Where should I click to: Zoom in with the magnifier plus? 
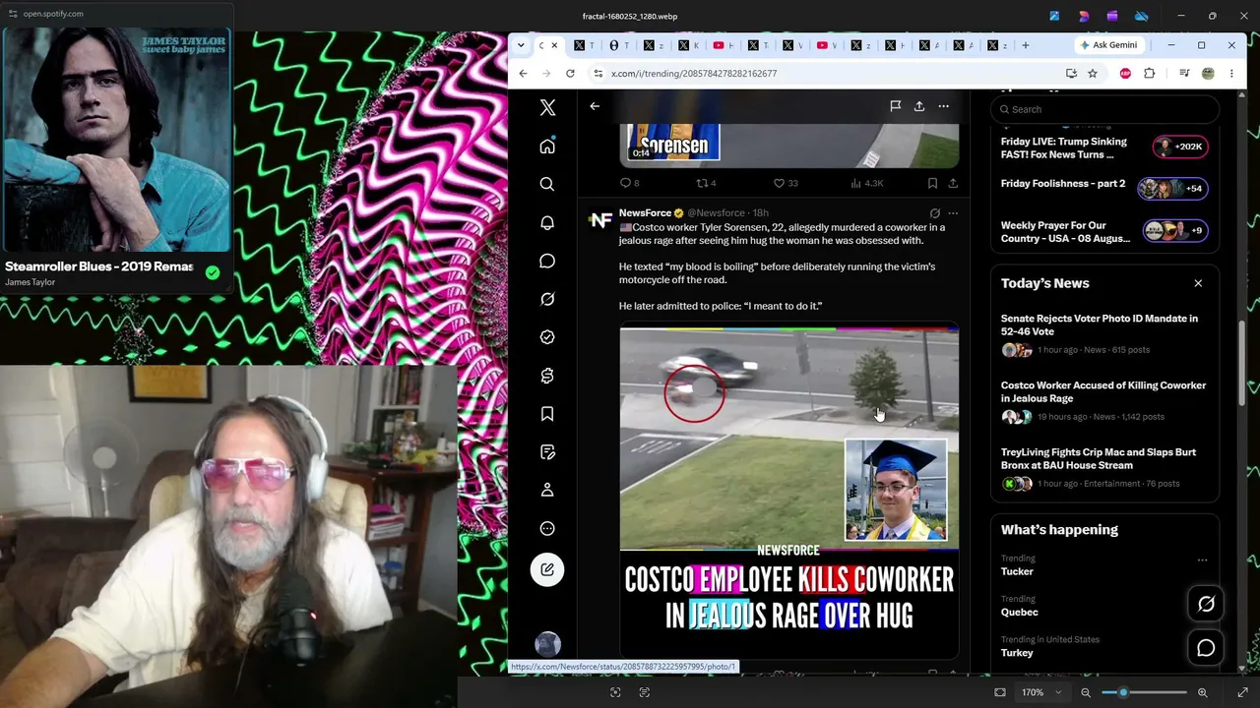tap(1202, 692)
